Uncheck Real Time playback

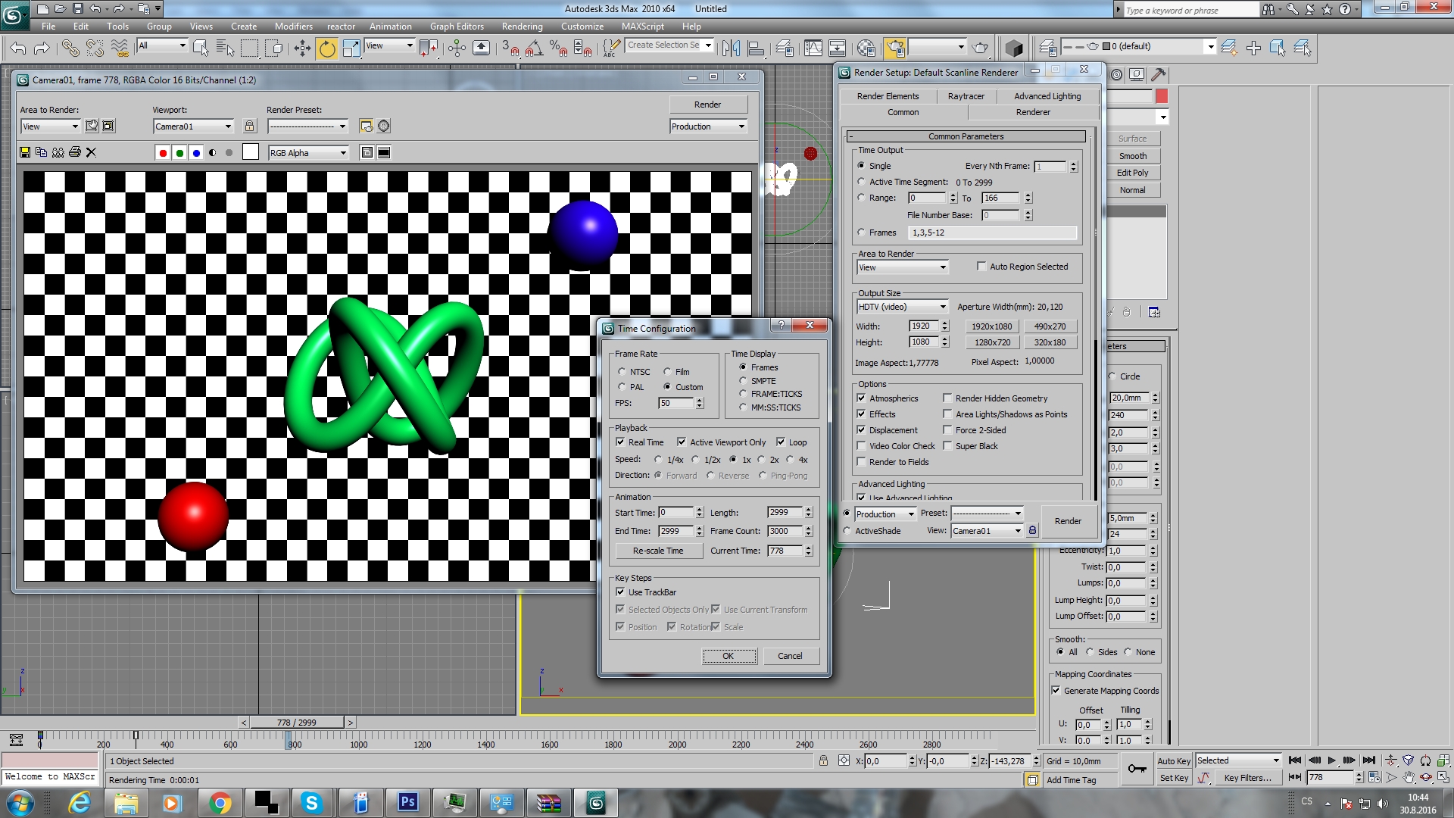pos(639,442)
